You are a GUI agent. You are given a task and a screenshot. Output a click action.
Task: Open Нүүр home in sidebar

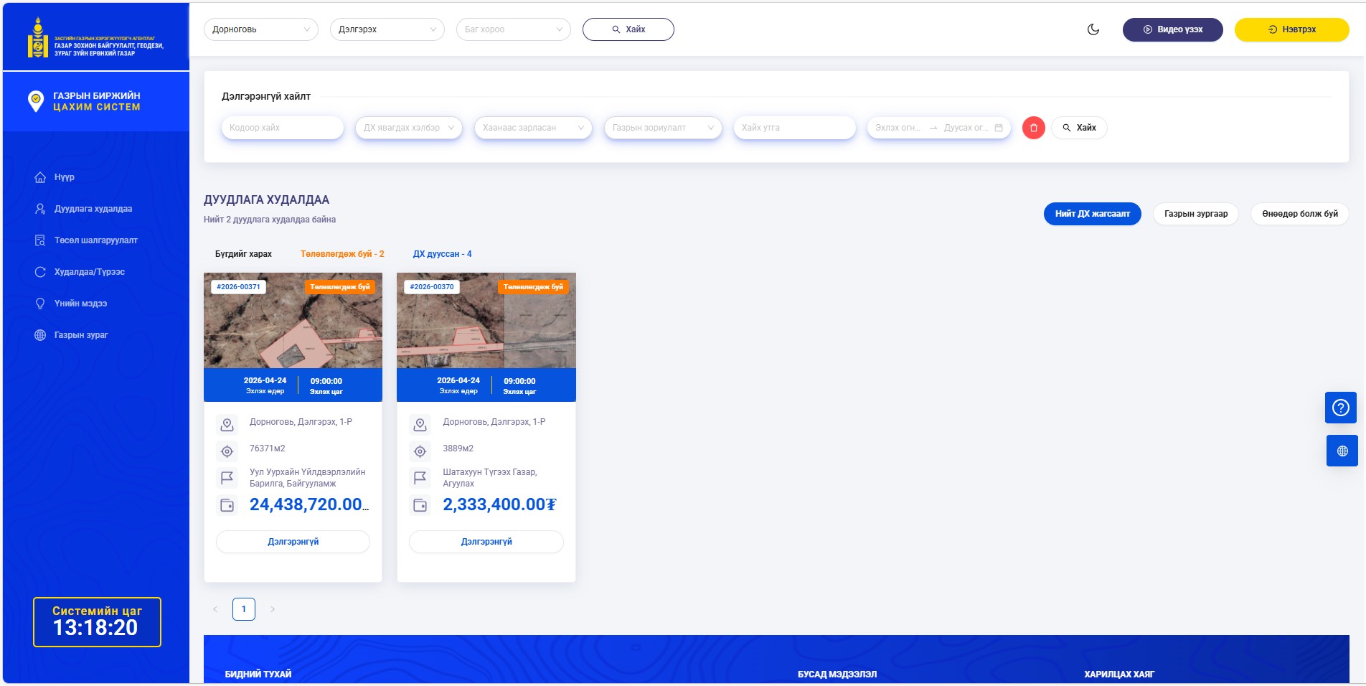coord(64,177)
